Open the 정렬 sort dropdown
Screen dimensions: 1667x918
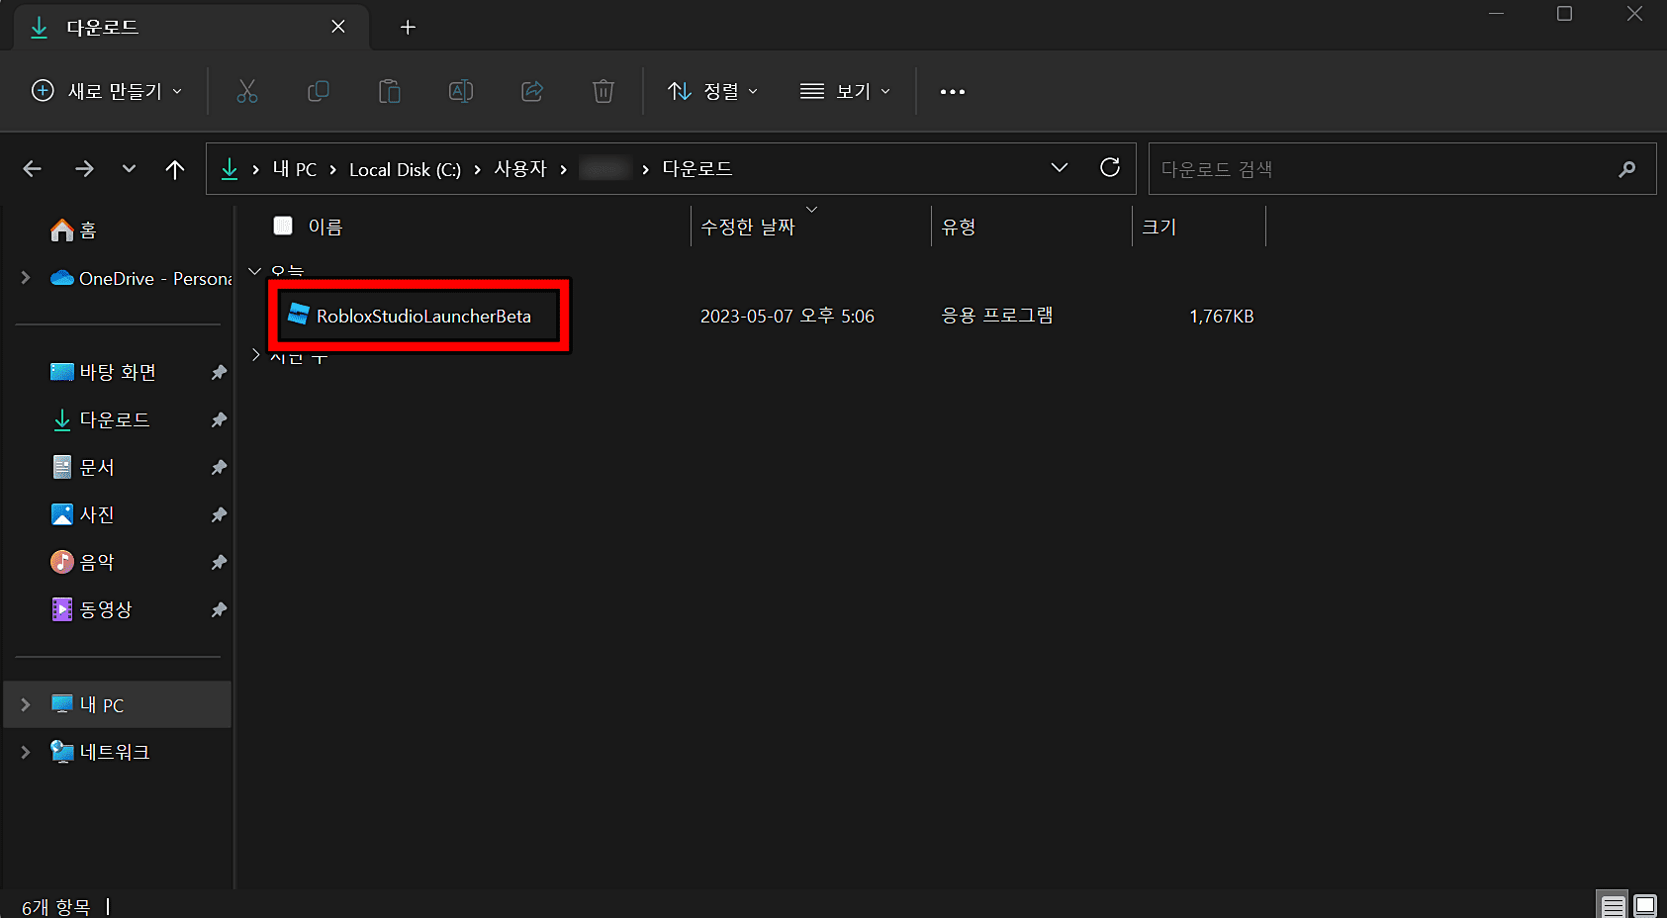[x=713, y=91]
